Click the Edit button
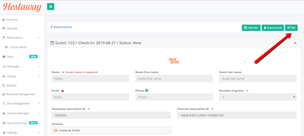This screenshot has width=304, height=136. 291,28
